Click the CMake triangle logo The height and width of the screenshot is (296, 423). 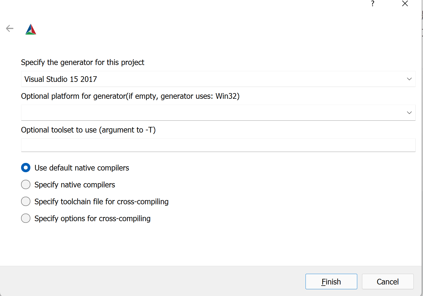[31, 29]
